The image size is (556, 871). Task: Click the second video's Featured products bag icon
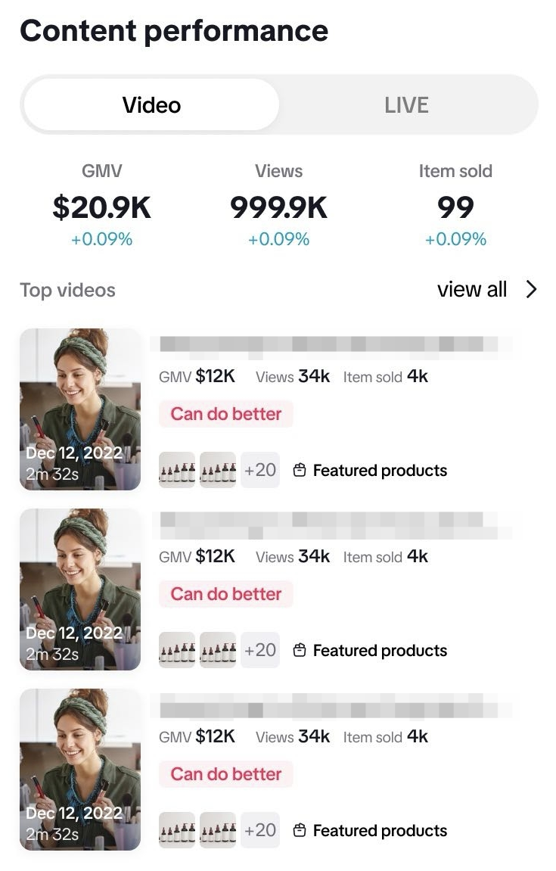(x=300, y=651)
